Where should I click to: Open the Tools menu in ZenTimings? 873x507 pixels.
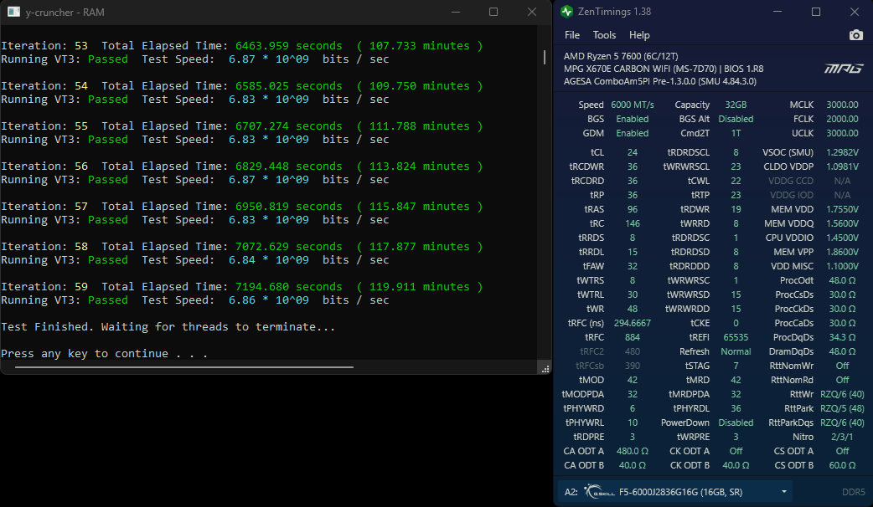coord(604,35)
